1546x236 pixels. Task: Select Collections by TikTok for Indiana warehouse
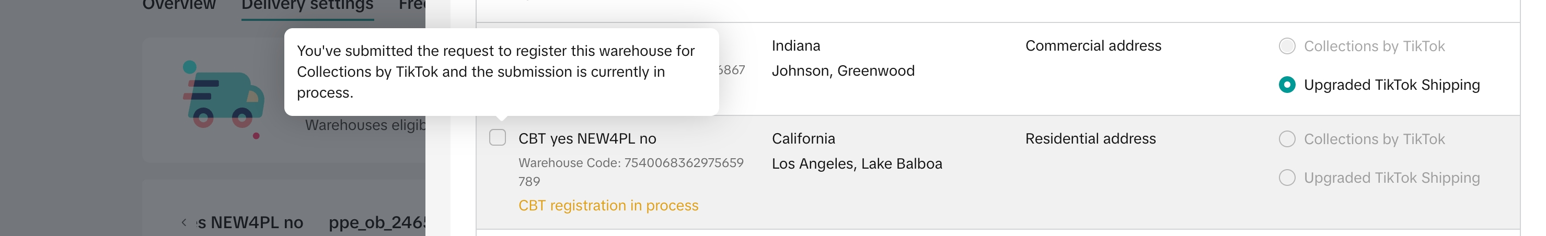coord(1287,46)
